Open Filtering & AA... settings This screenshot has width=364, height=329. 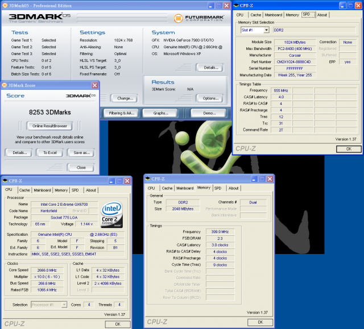tap(121, 113)
